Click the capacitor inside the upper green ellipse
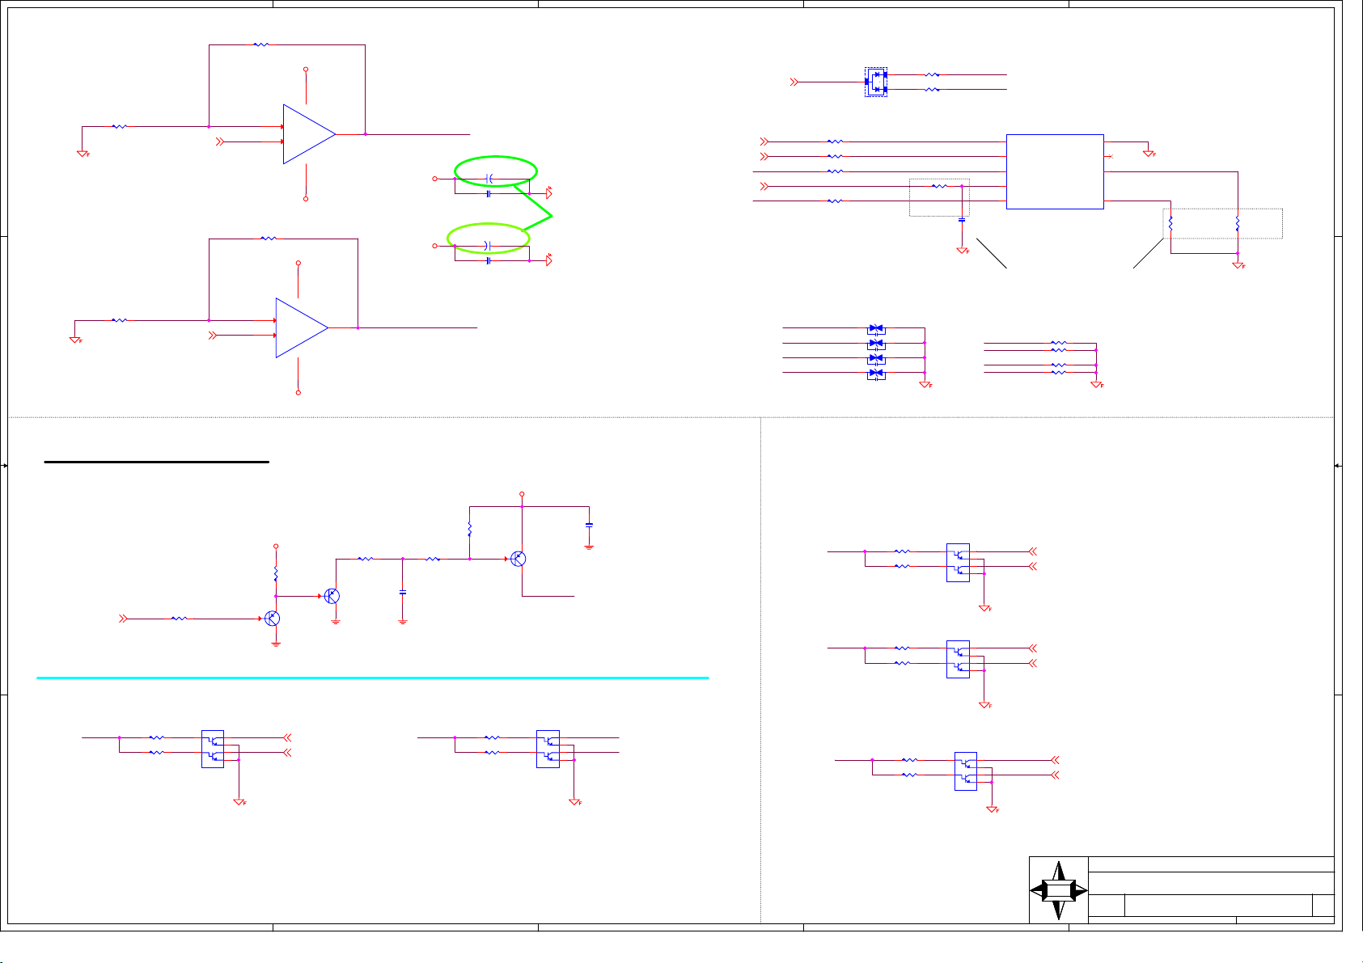 (x=489, y=177)
